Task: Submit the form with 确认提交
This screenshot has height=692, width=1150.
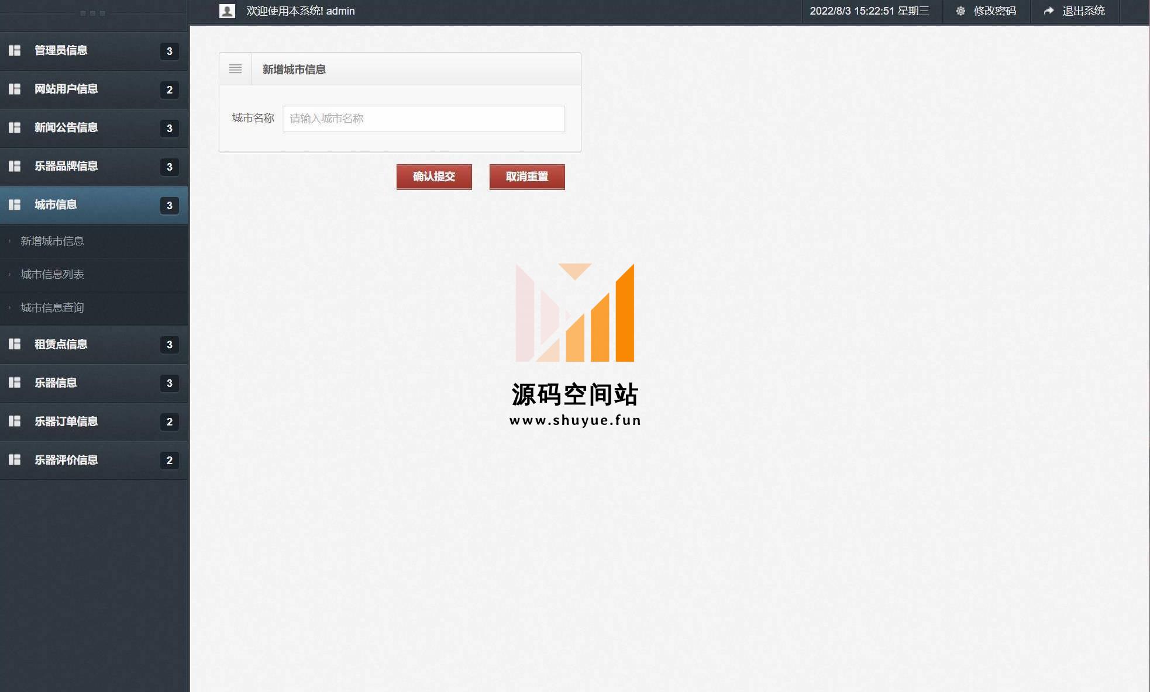Action: pyautogui.click(x=434, y=177)
